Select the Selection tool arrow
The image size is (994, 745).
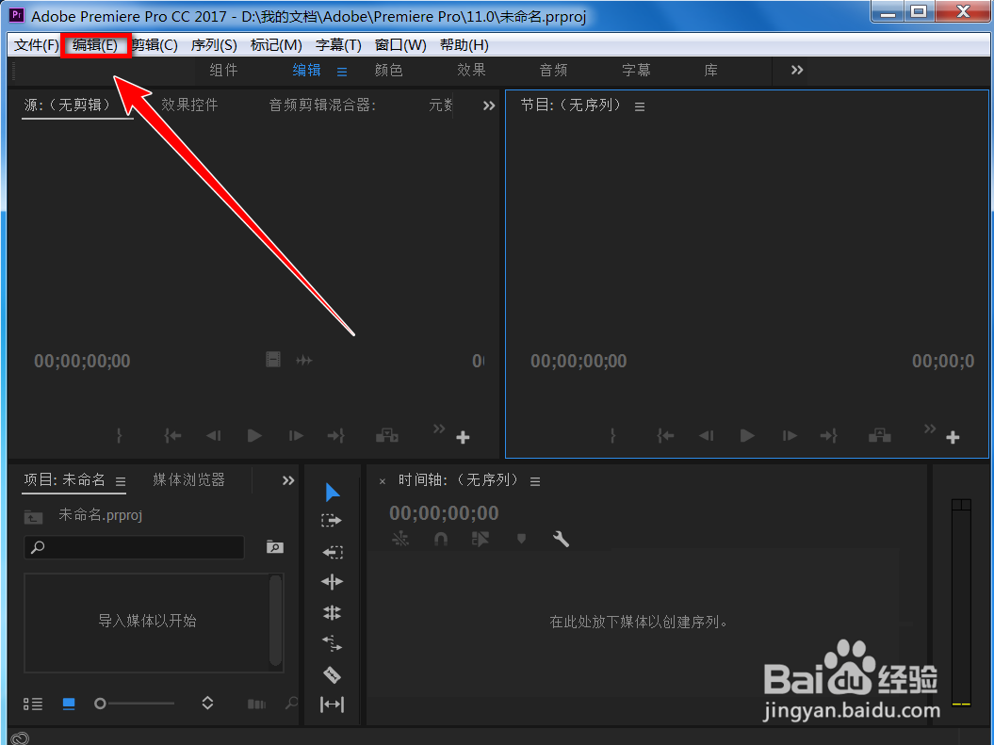tap(333, 493)
